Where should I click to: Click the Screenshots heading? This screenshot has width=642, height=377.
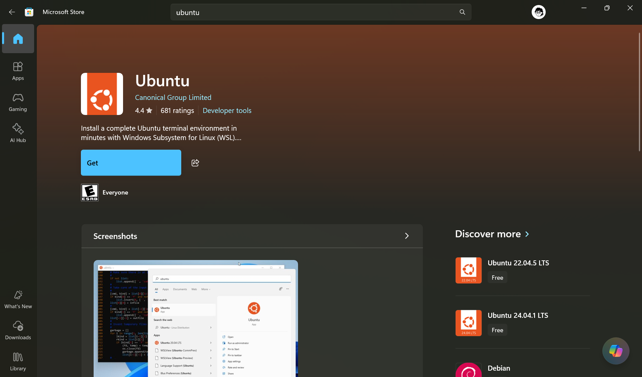[x=115, y=236]
